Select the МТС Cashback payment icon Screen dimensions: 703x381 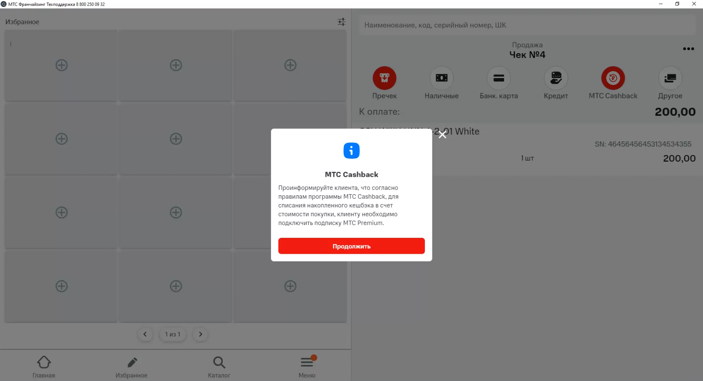tap(613, 78)
